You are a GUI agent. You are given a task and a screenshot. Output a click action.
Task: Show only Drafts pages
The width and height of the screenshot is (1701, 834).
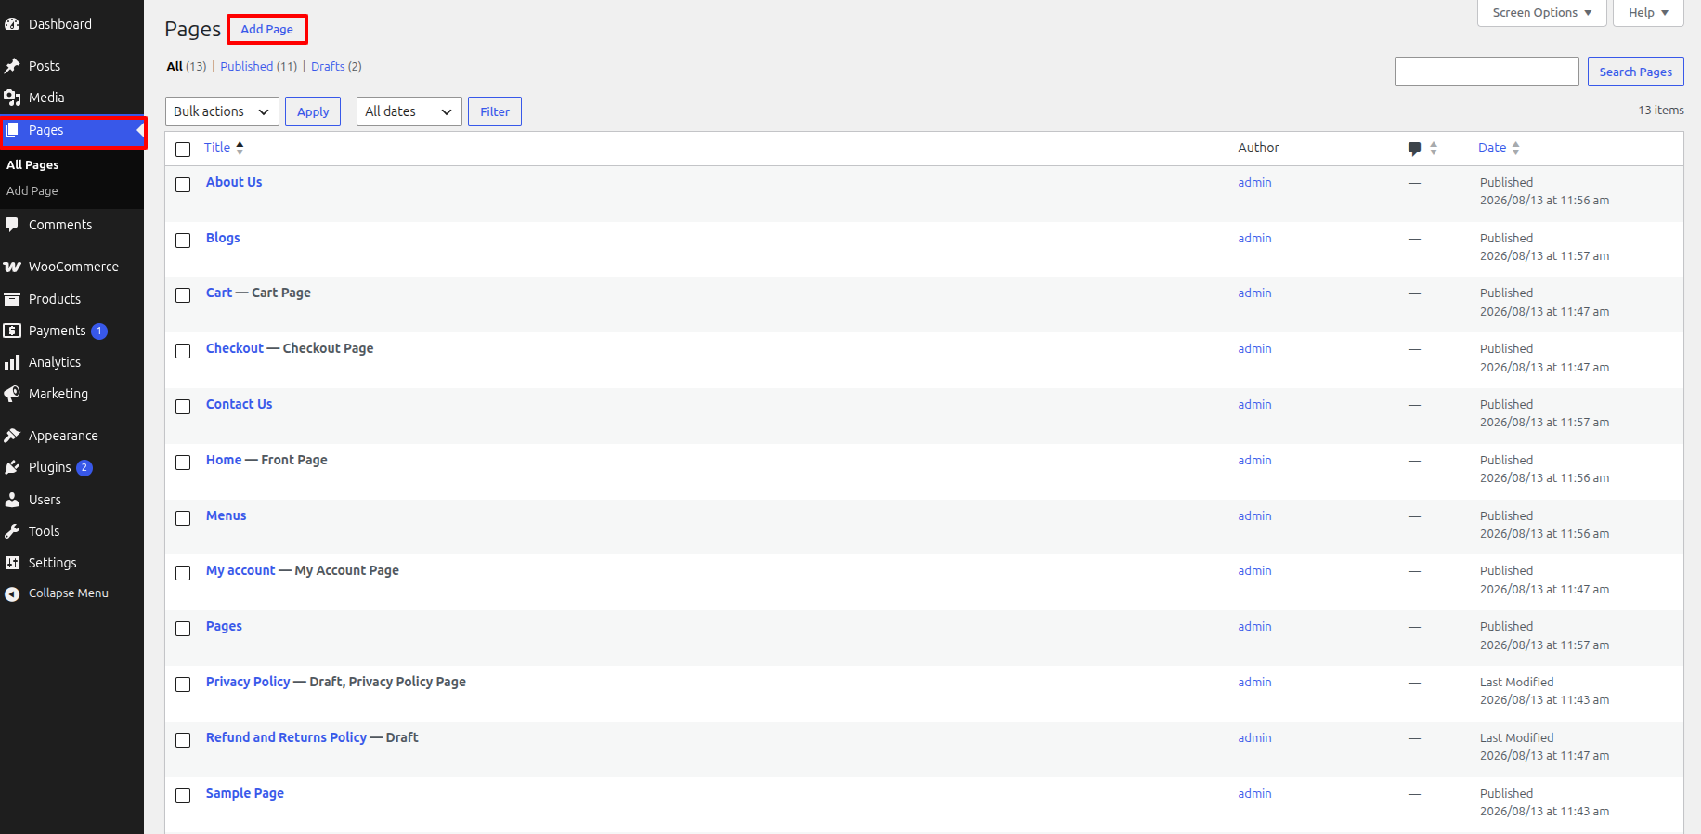pos(328,67)
